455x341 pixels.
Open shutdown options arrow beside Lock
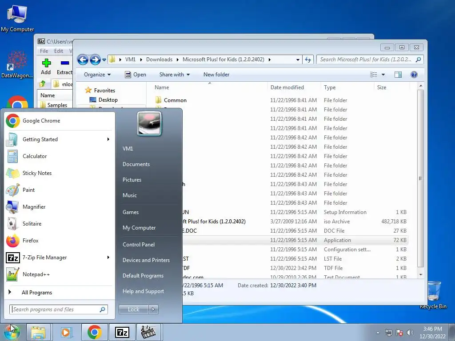point(153,309)
